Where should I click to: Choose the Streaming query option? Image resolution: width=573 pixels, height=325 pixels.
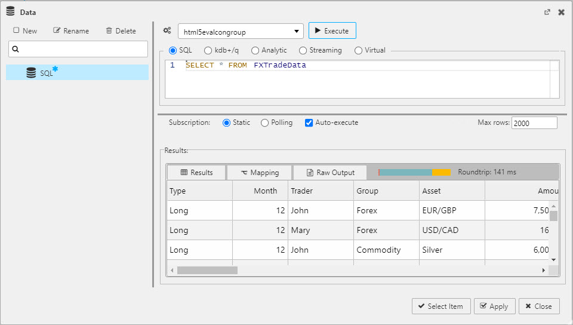(x=303, y=51)
